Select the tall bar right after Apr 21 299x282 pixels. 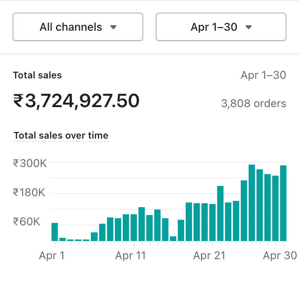(x=220, y=213)
